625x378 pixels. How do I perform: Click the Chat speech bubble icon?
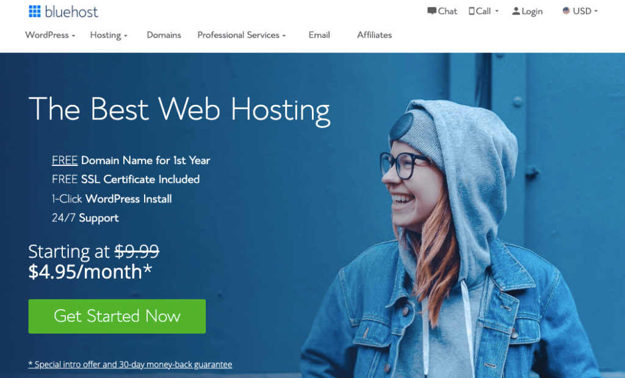click(432, 11)
